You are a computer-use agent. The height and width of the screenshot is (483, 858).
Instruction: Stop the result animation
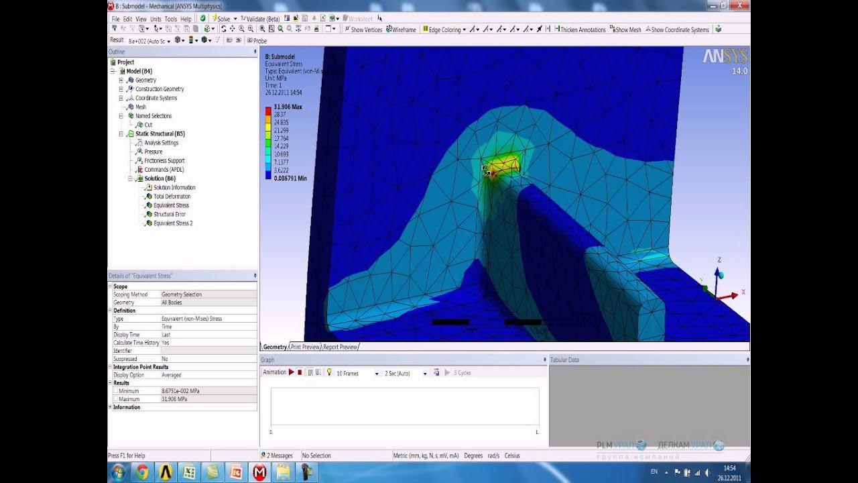[x=300, y=372]
